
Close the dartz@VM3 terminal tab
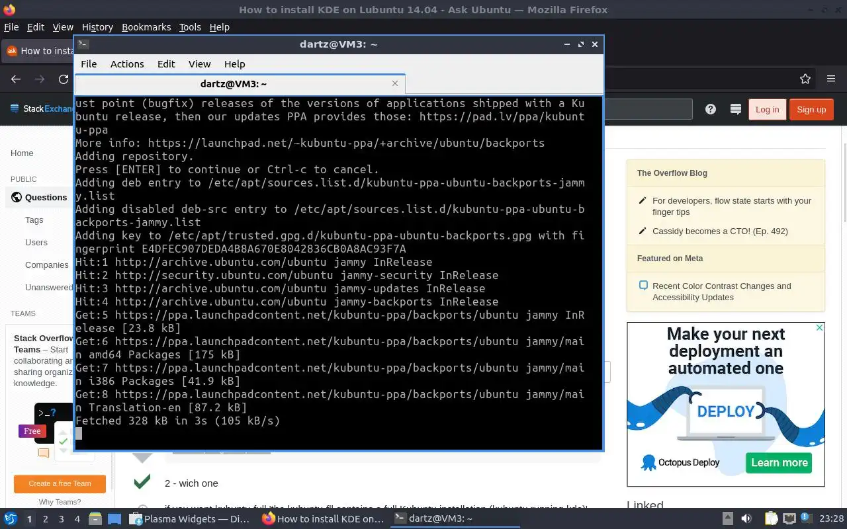[395, 83]
